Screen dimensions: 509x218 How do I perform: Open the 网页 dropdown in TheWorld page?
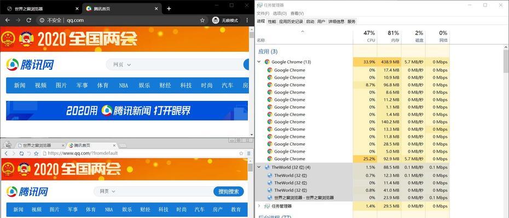[108, 191]
